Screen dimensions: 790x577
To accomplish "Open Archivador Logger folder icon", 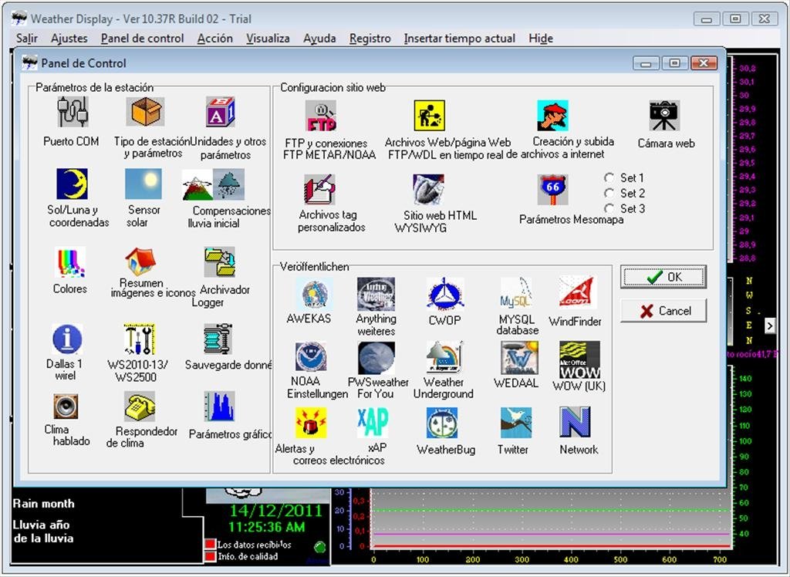I will click(219, 262).
